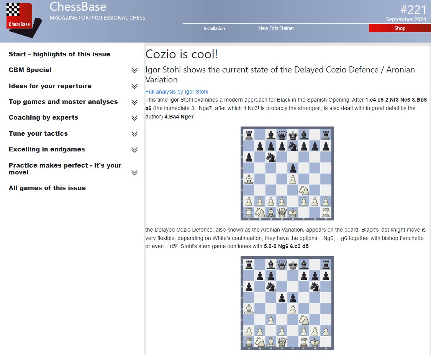Click Top games and master analyses label

(63, 102)
